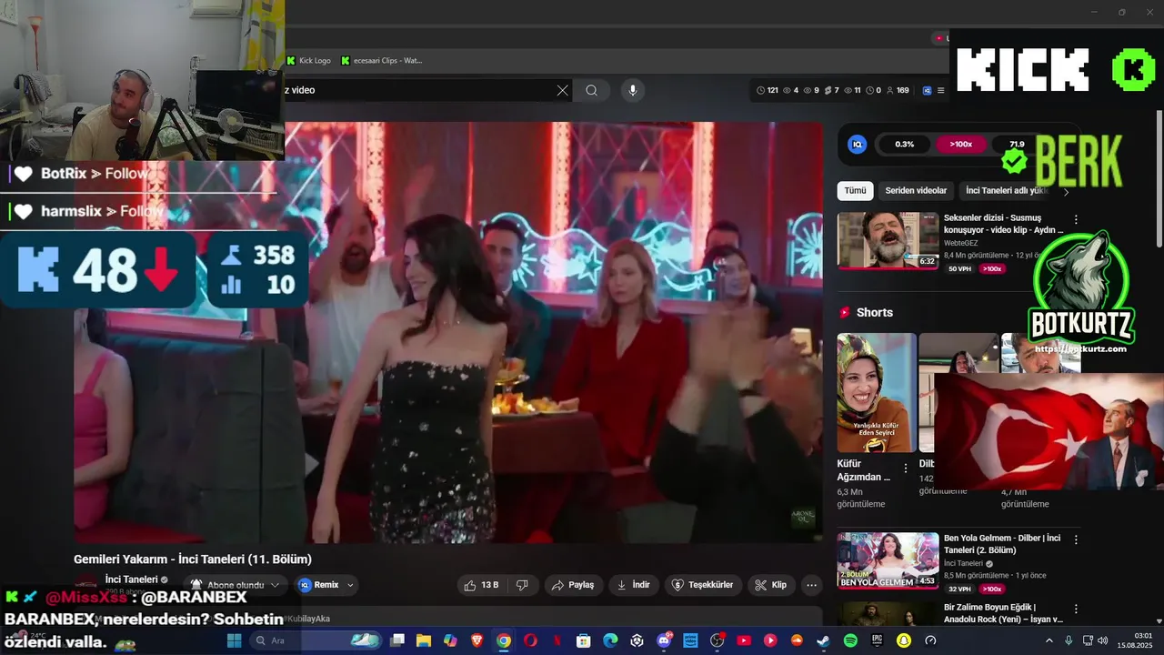
Task: Open Discord from the taskbar
Action: [664, 640]
